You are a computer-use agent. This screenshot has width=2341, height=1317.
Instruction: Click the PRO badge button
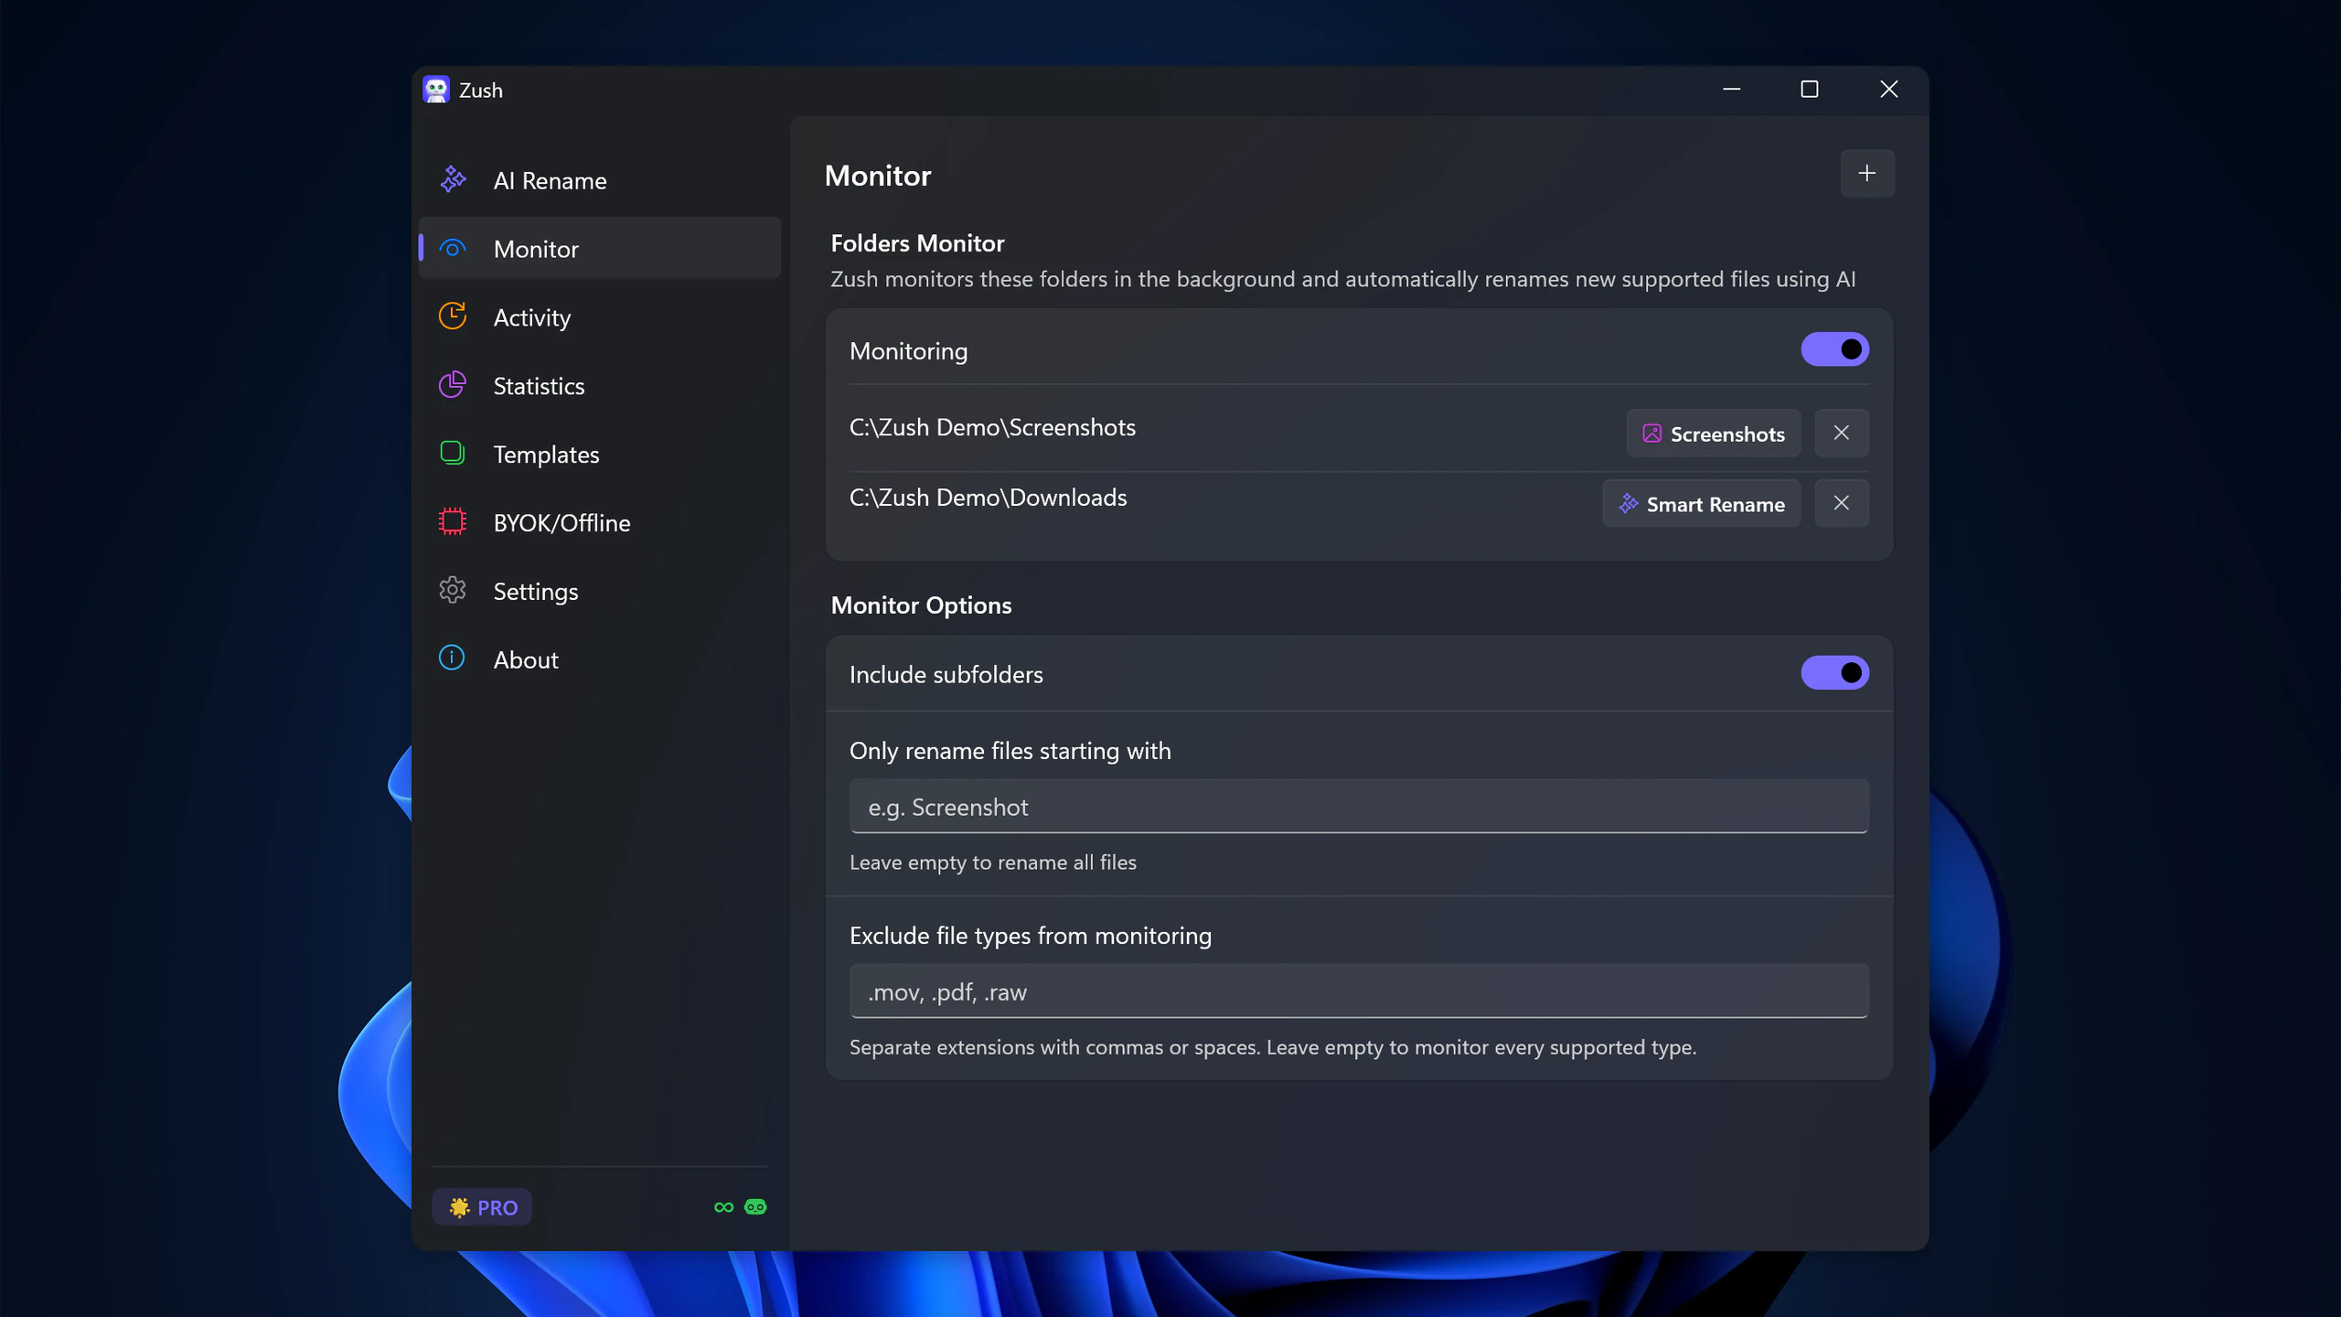tap(483, 1207)
